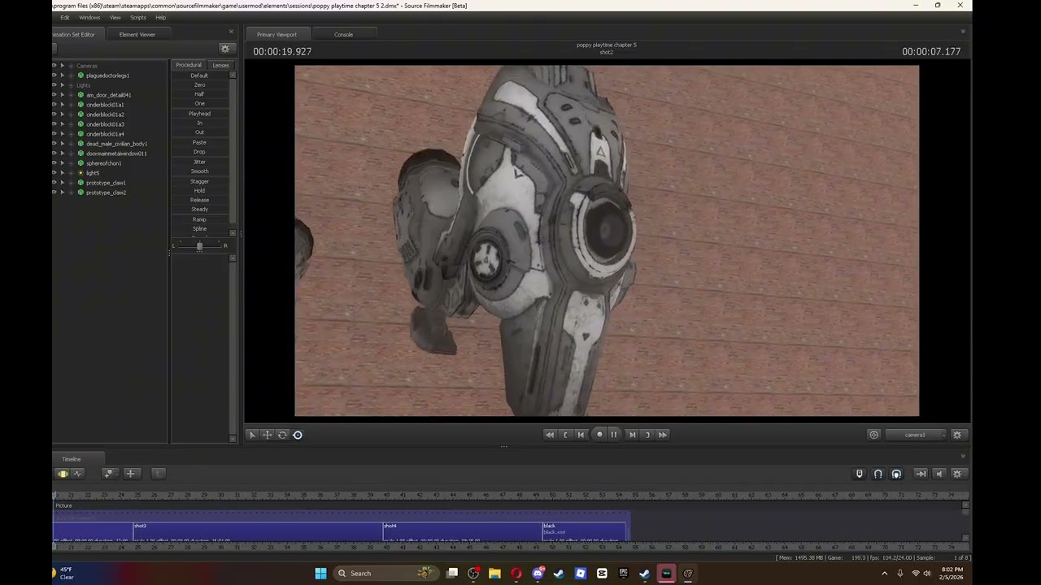Apply the Playhead procedural preset

199,114
